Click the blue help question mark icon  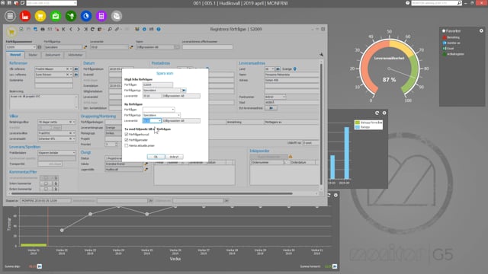159,29
